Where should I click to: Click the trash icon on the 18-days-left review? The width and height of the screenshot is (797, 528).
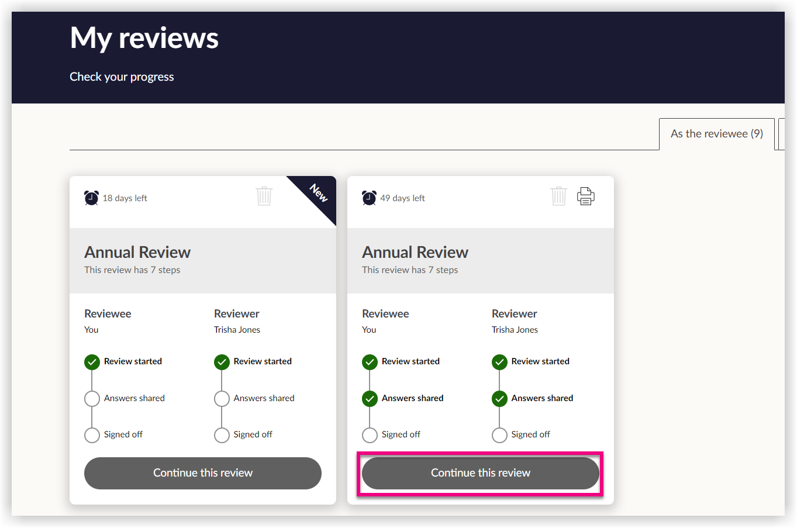(264, 196)
